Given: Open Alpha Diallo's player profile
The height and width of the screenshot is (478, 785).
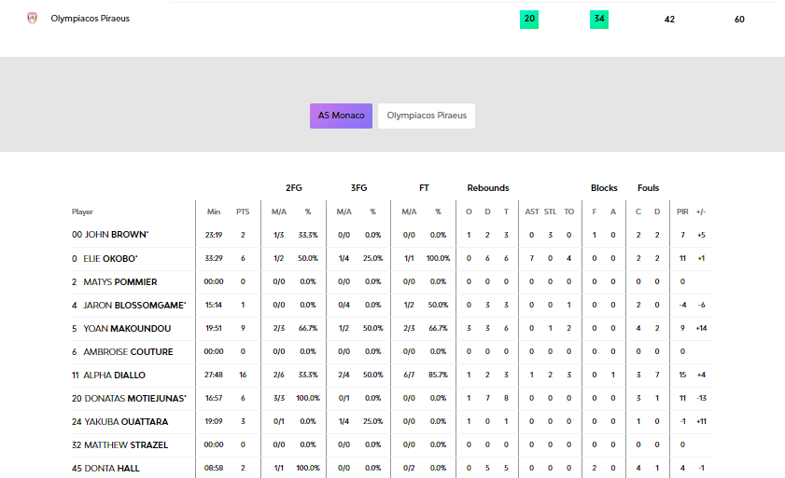Looking at the screenshot, I should [114, 375].
